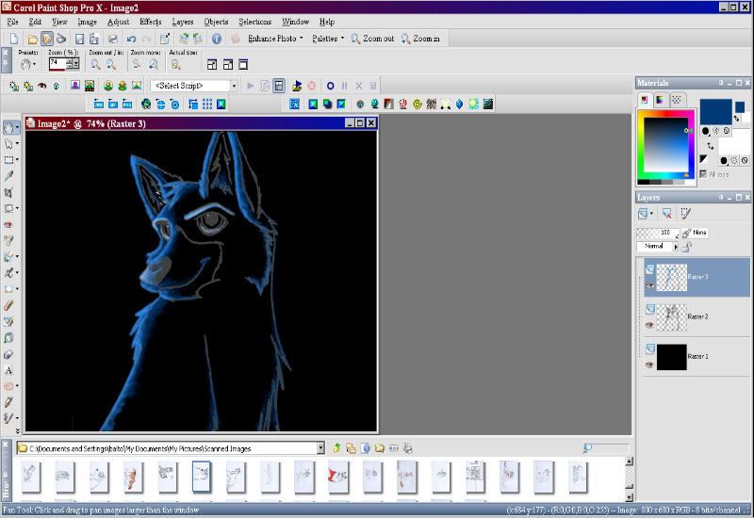The image size is (754, 518).
Task: Click the dark blue foreground color swatch
Action: point(715,111)
